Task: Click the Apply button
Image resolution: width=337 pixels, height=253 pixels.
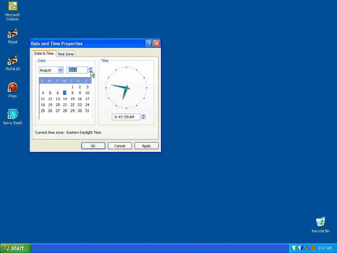Action: click(146, 146)
